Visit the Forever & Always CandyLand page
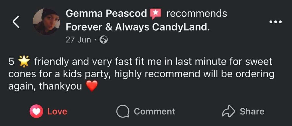The width and height of the screenshot is (292, 126). click(136, 27)
